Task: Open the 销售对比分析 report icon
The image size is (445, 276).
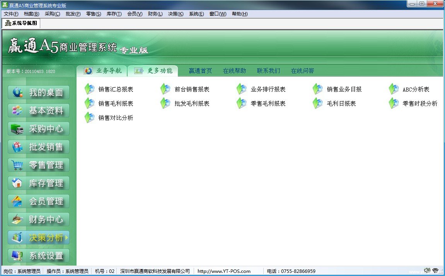Action: click(x=90, y=118)
